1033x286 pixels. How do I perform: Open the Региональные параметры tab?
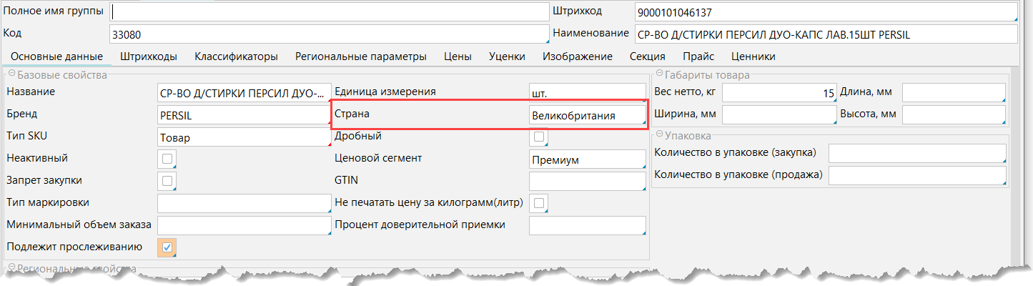[x=360, y=56]
